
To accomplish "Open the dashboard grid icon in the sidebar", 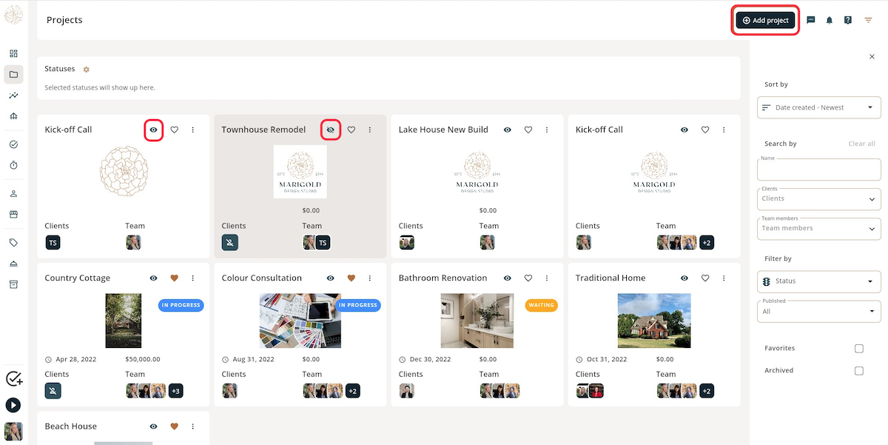I will pos(13,53).
